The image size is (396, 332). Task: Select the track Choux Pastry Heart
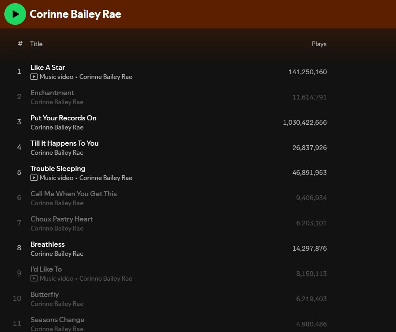pos(62,219)
